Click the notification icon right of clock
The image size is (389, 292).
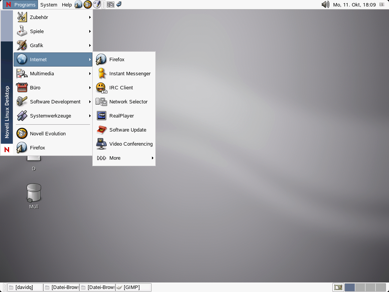[382, 4]
